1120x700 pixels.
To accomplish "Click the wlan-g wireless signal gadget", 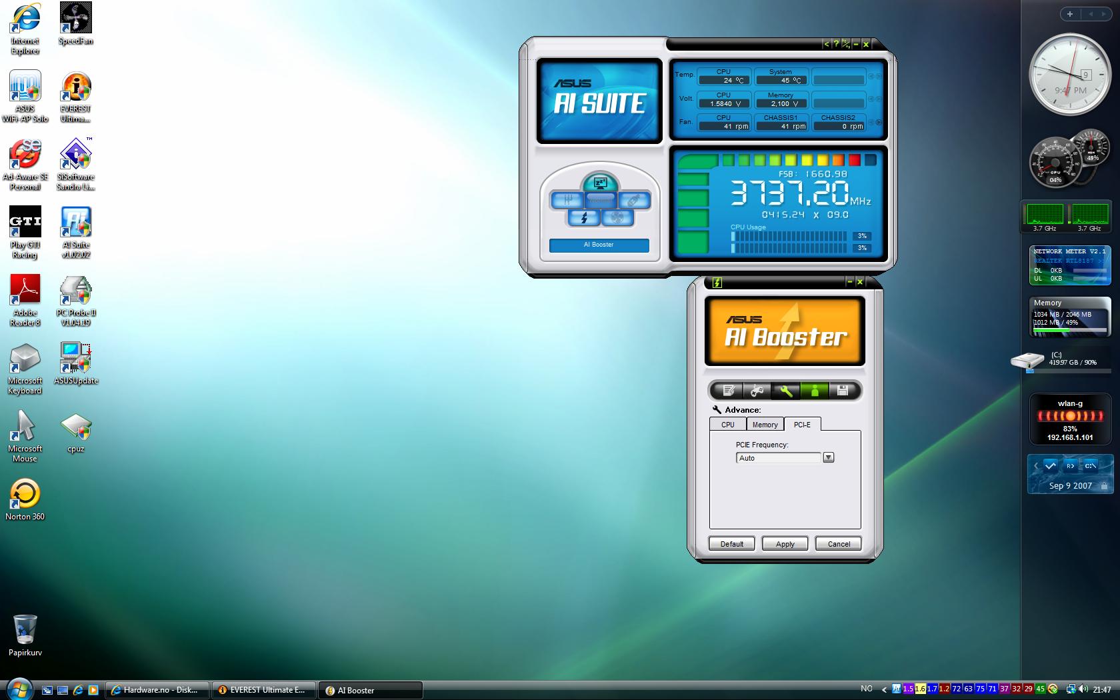I will click(x=1070, y=419).
